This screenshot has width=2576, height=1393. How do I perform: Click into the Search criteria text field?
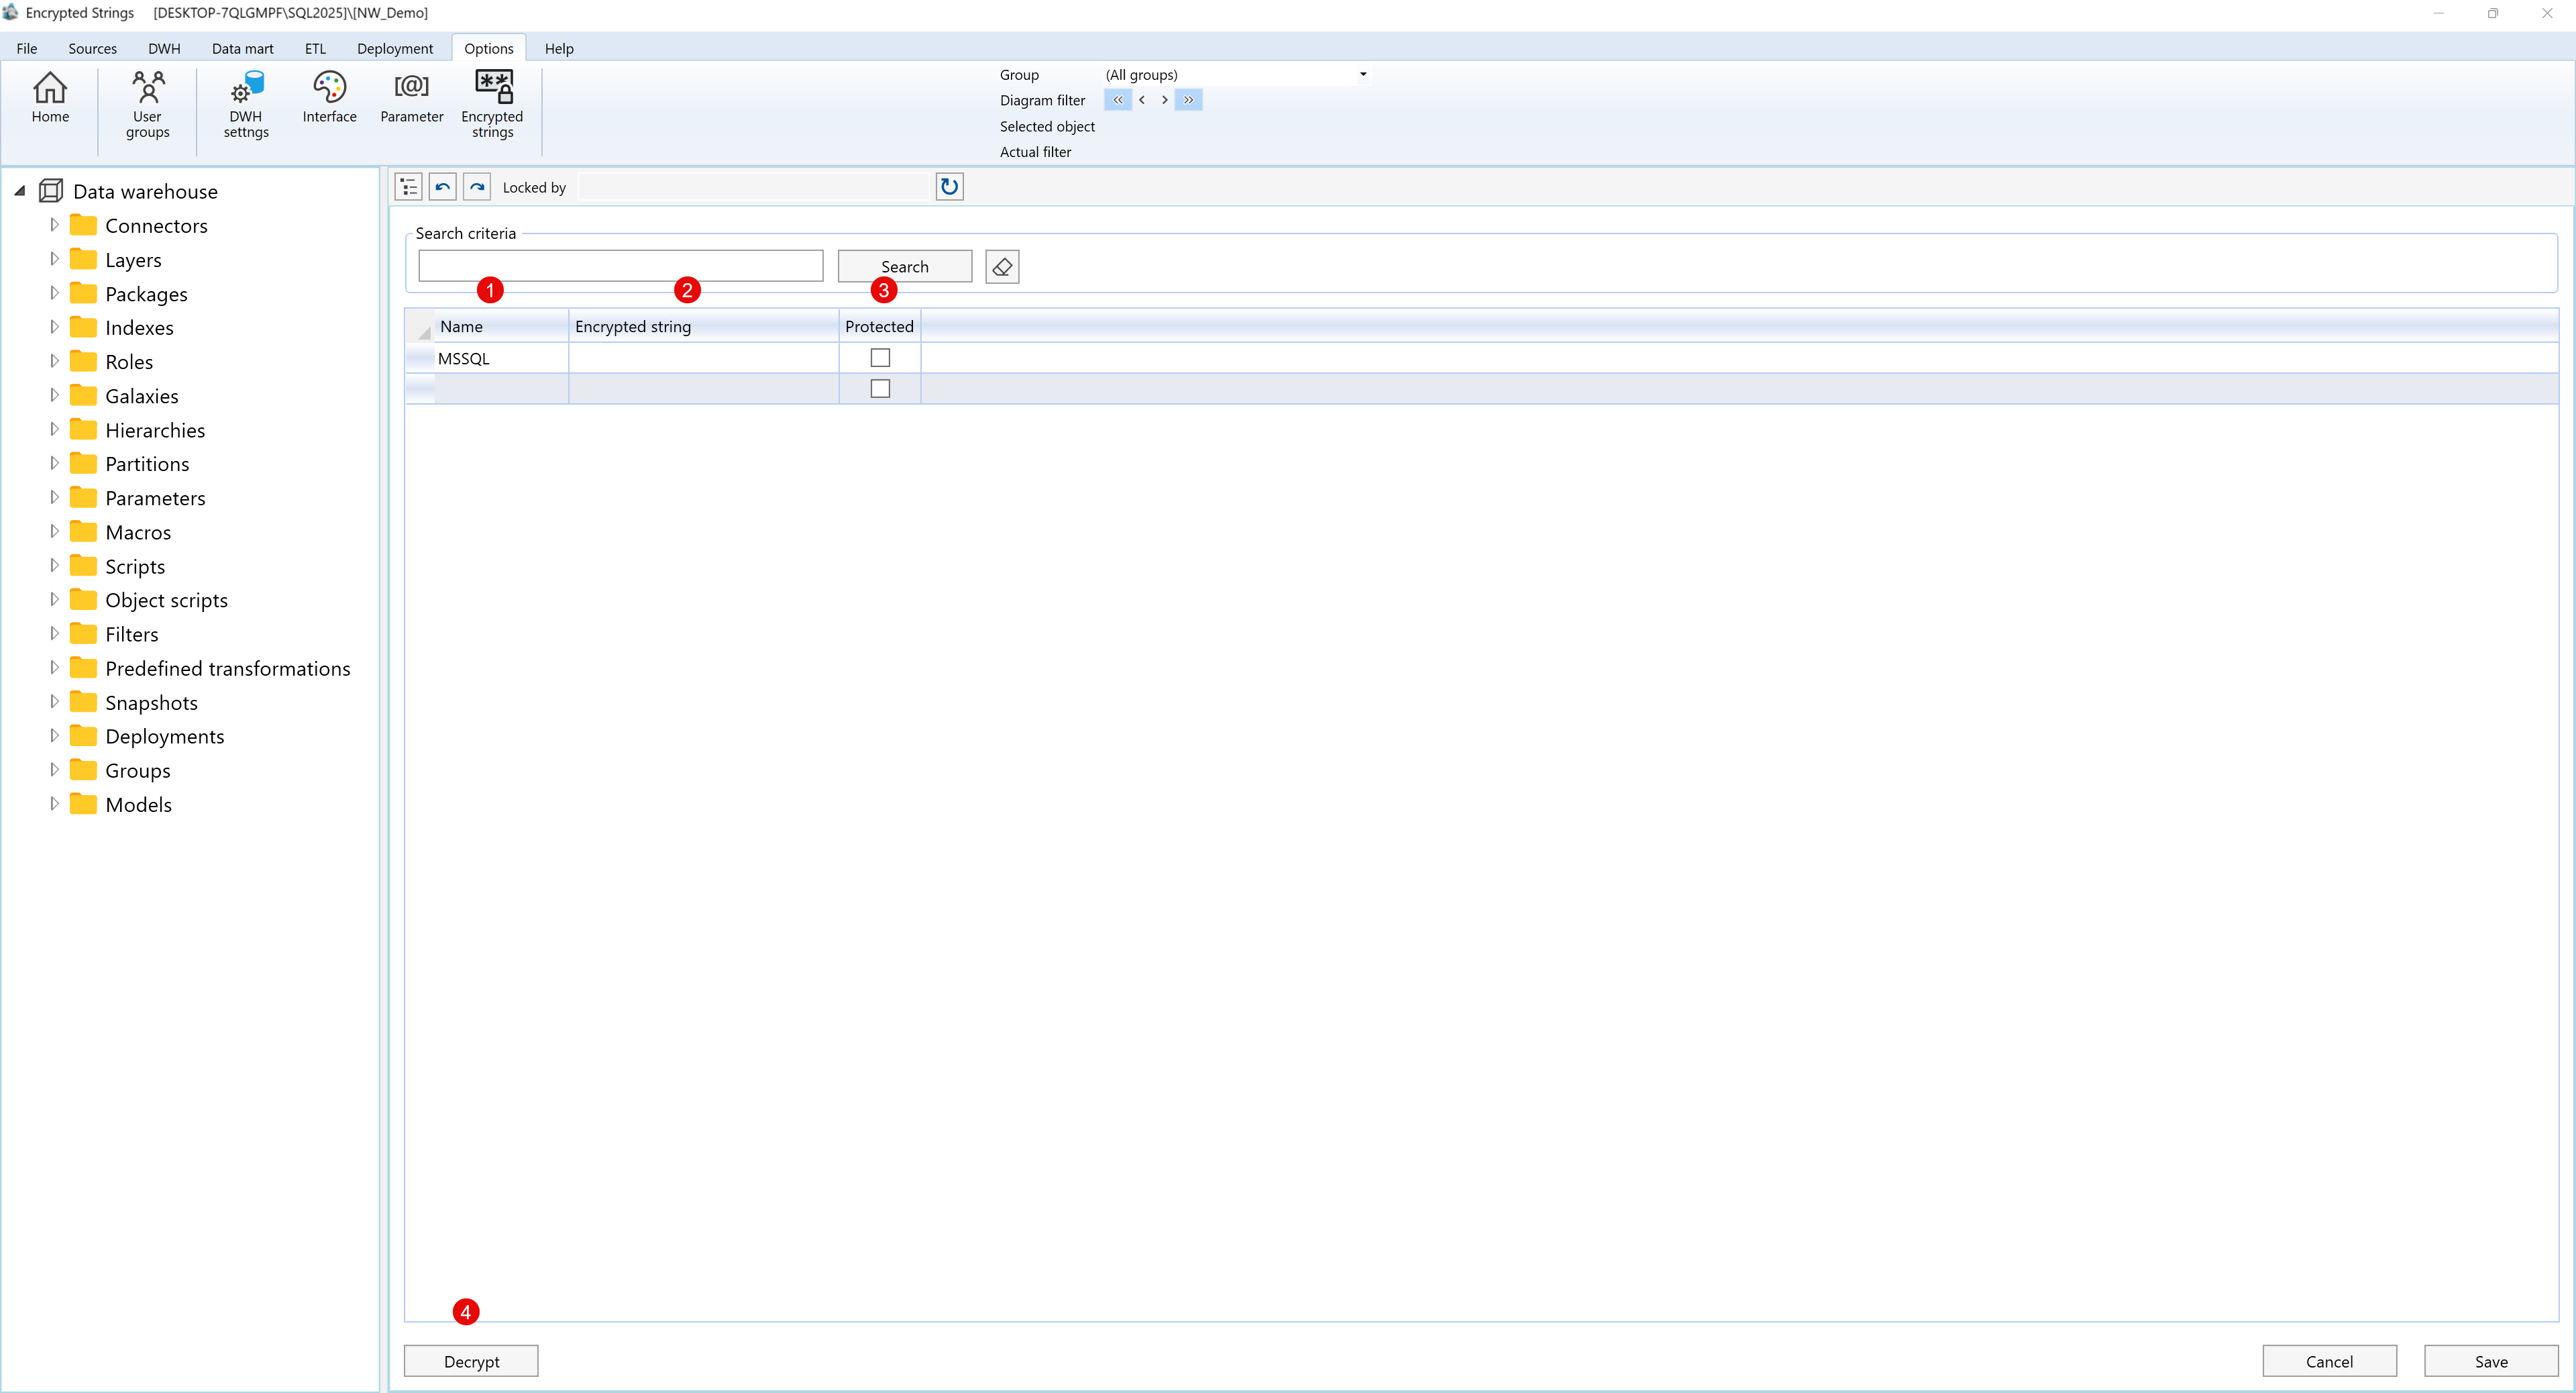(620, 266)
